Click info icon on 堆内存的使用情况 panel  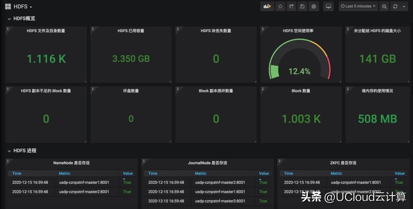point(348,89)
